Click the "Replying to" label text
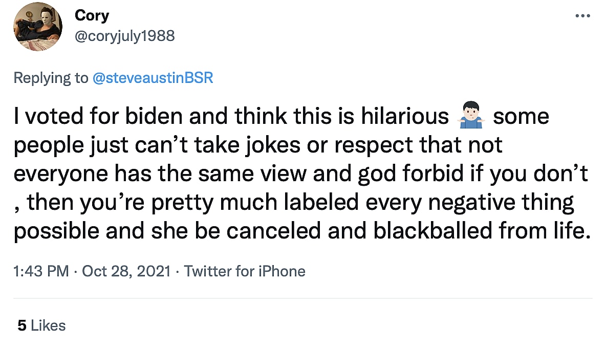Image resolution: width=606 pixels, height=348 pixels. point(51,78)
